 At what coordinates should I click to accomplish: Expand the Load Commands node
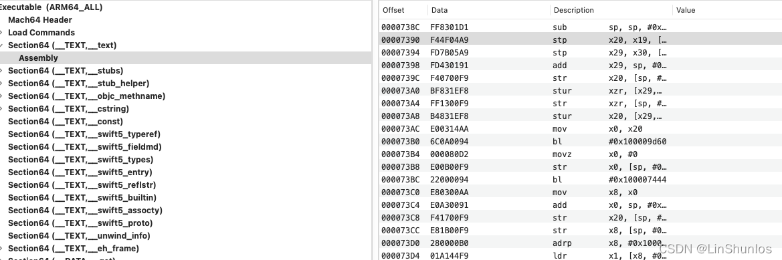(1, 32)
